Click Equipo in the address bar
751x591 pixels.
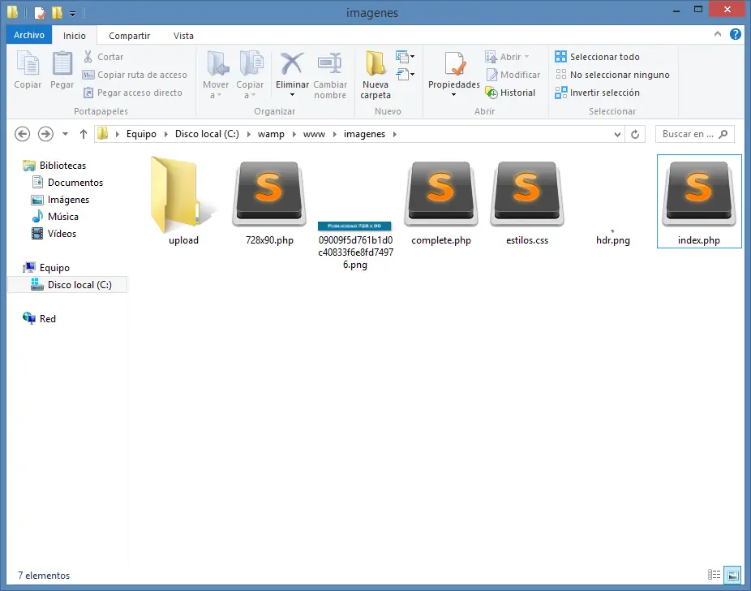click(x=141, y=134)
